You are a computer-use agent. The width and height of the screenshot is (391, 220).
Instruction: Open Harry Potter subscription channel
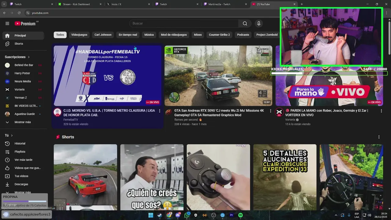[23, 73]
